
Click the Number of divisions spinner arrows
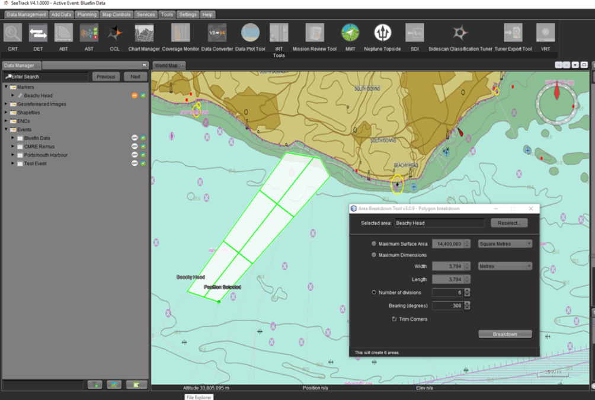[x=467, y=292]
